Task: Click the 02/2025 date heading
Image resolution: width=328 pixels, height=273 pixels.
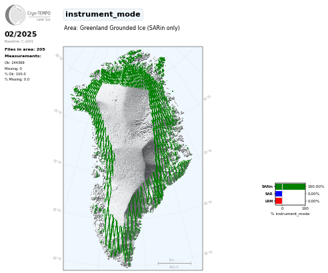Action: coord(21,34)
